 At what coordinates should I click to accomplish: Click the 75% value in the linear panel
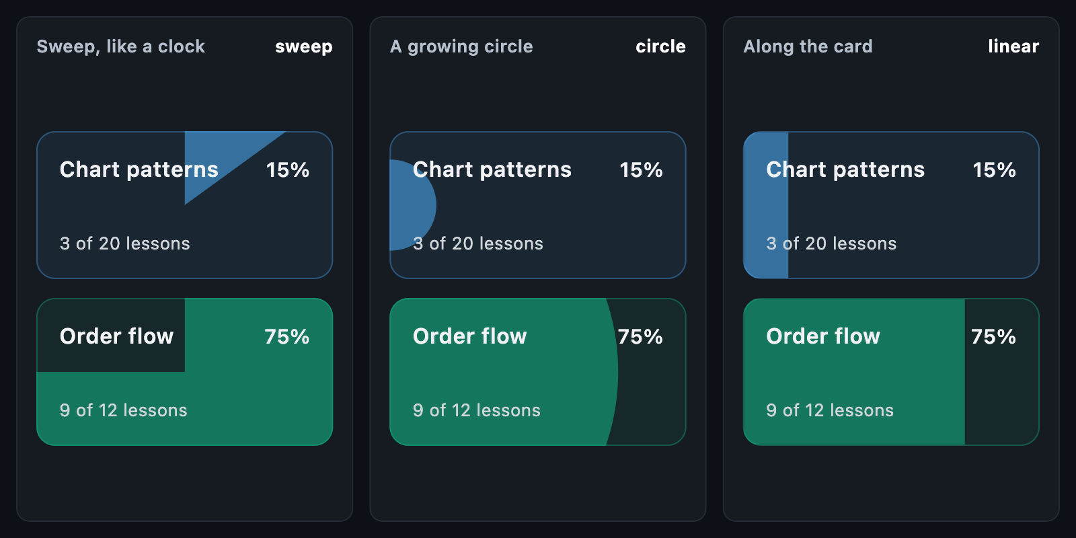click(993, 336)
